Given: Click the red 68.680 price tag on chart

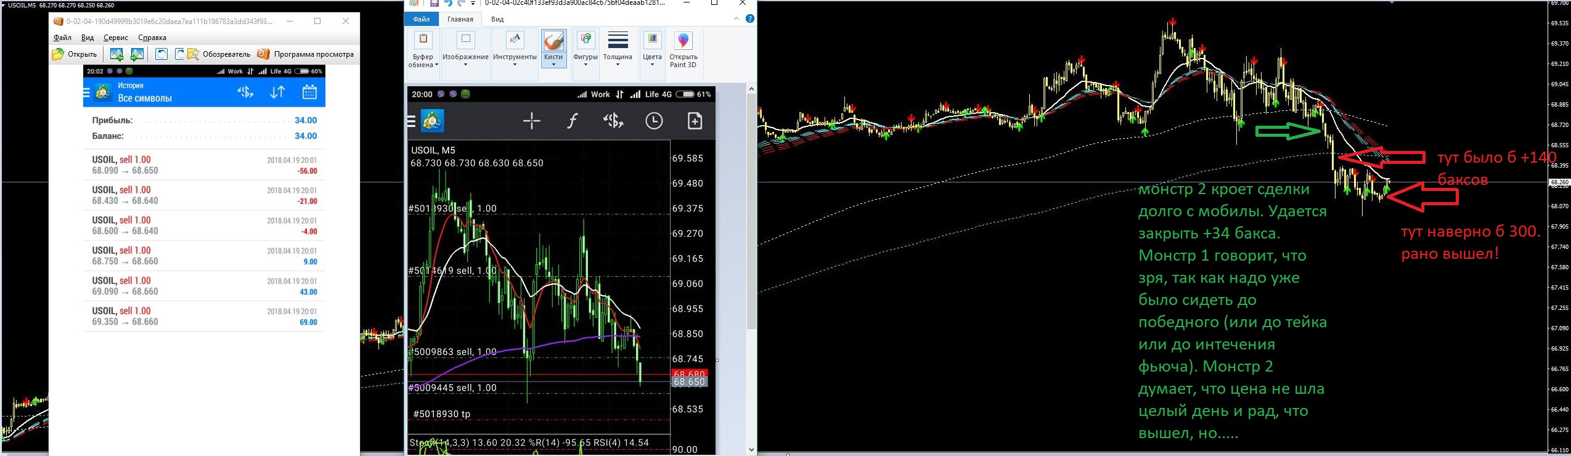Looking at the screenshot, I should click(x=689, y=373).
